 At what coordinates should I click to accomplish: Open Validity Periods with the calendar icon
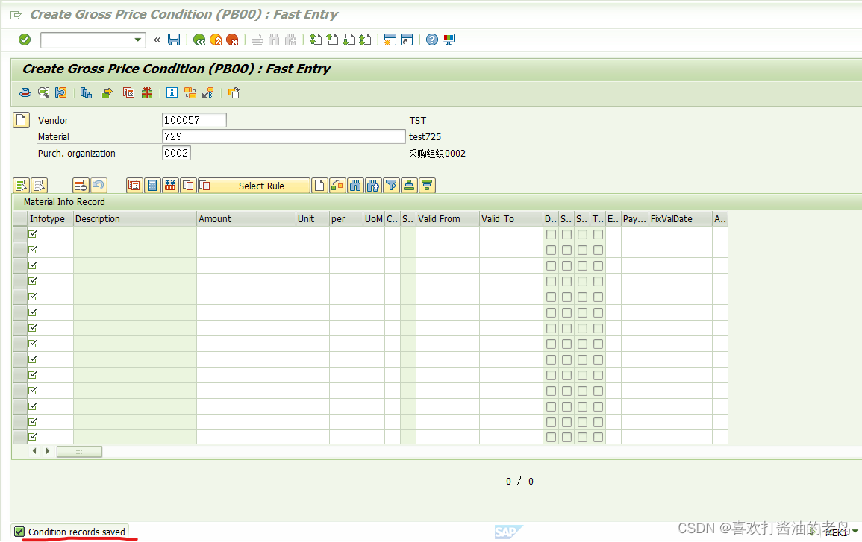134,185
